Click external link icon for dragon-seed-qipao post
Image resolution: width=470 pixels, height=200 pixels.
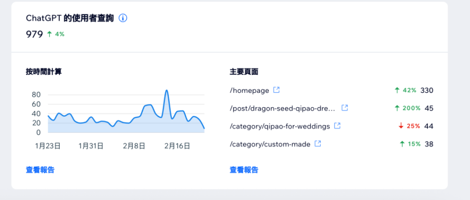coord(345,108)
